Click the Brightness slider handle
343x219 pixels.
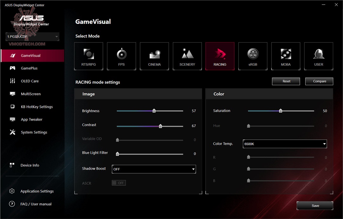coord(154,110)
